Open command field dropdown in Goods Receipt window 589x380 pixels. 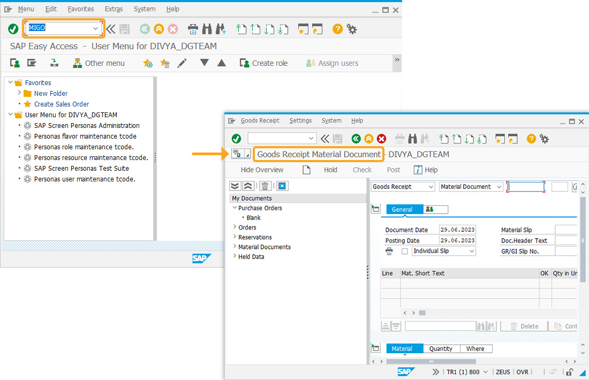click(x=311, y=139)
